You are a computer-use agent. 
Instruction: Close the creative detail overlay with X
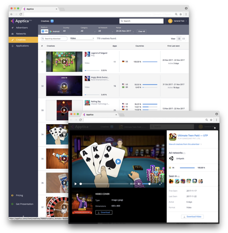tap(215, 128)
